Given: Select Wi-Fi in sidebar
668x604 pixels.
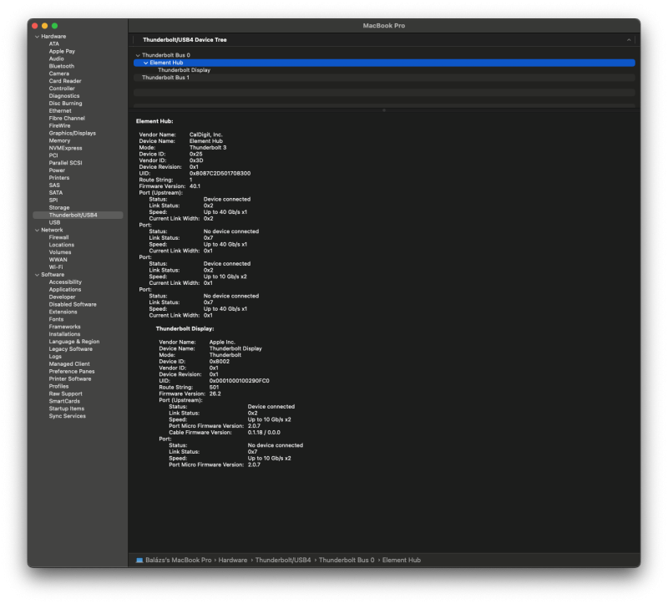Looking at the screenshot, I should click(x=55, y=267).
